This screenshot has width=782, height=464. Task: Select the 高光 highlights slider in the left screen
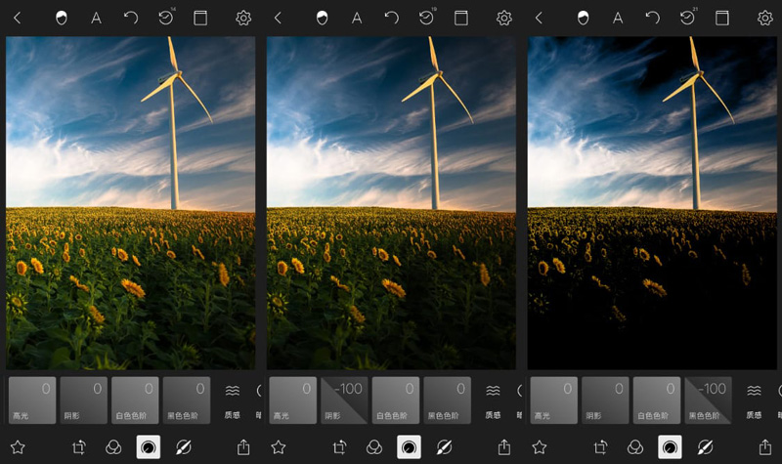tap(32, 401)
